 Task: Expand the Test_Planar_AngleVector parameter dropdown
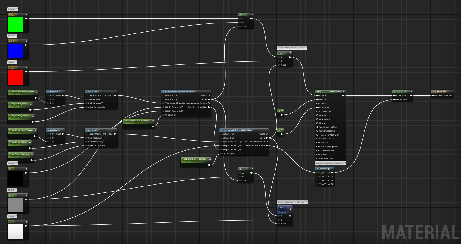[36, 92]
